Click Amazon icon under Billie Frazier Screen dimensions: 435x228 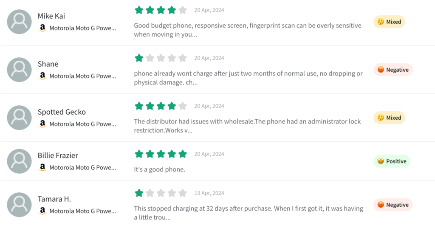[42, 167]
